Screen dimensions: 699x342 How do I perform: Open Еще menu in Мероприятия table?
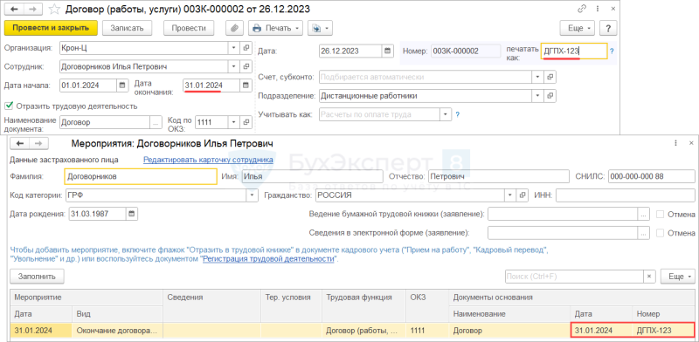coord(678,277)
